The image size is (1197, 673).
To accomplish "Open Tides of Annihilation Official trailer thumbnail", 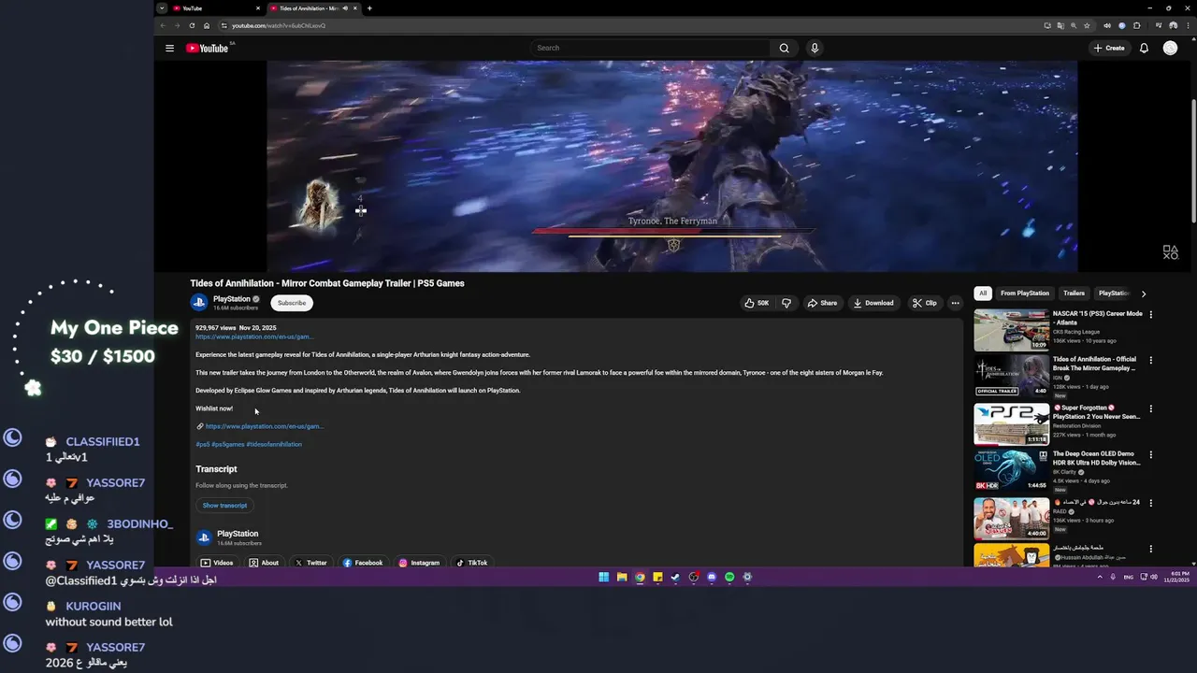I will pos(1012,376).
